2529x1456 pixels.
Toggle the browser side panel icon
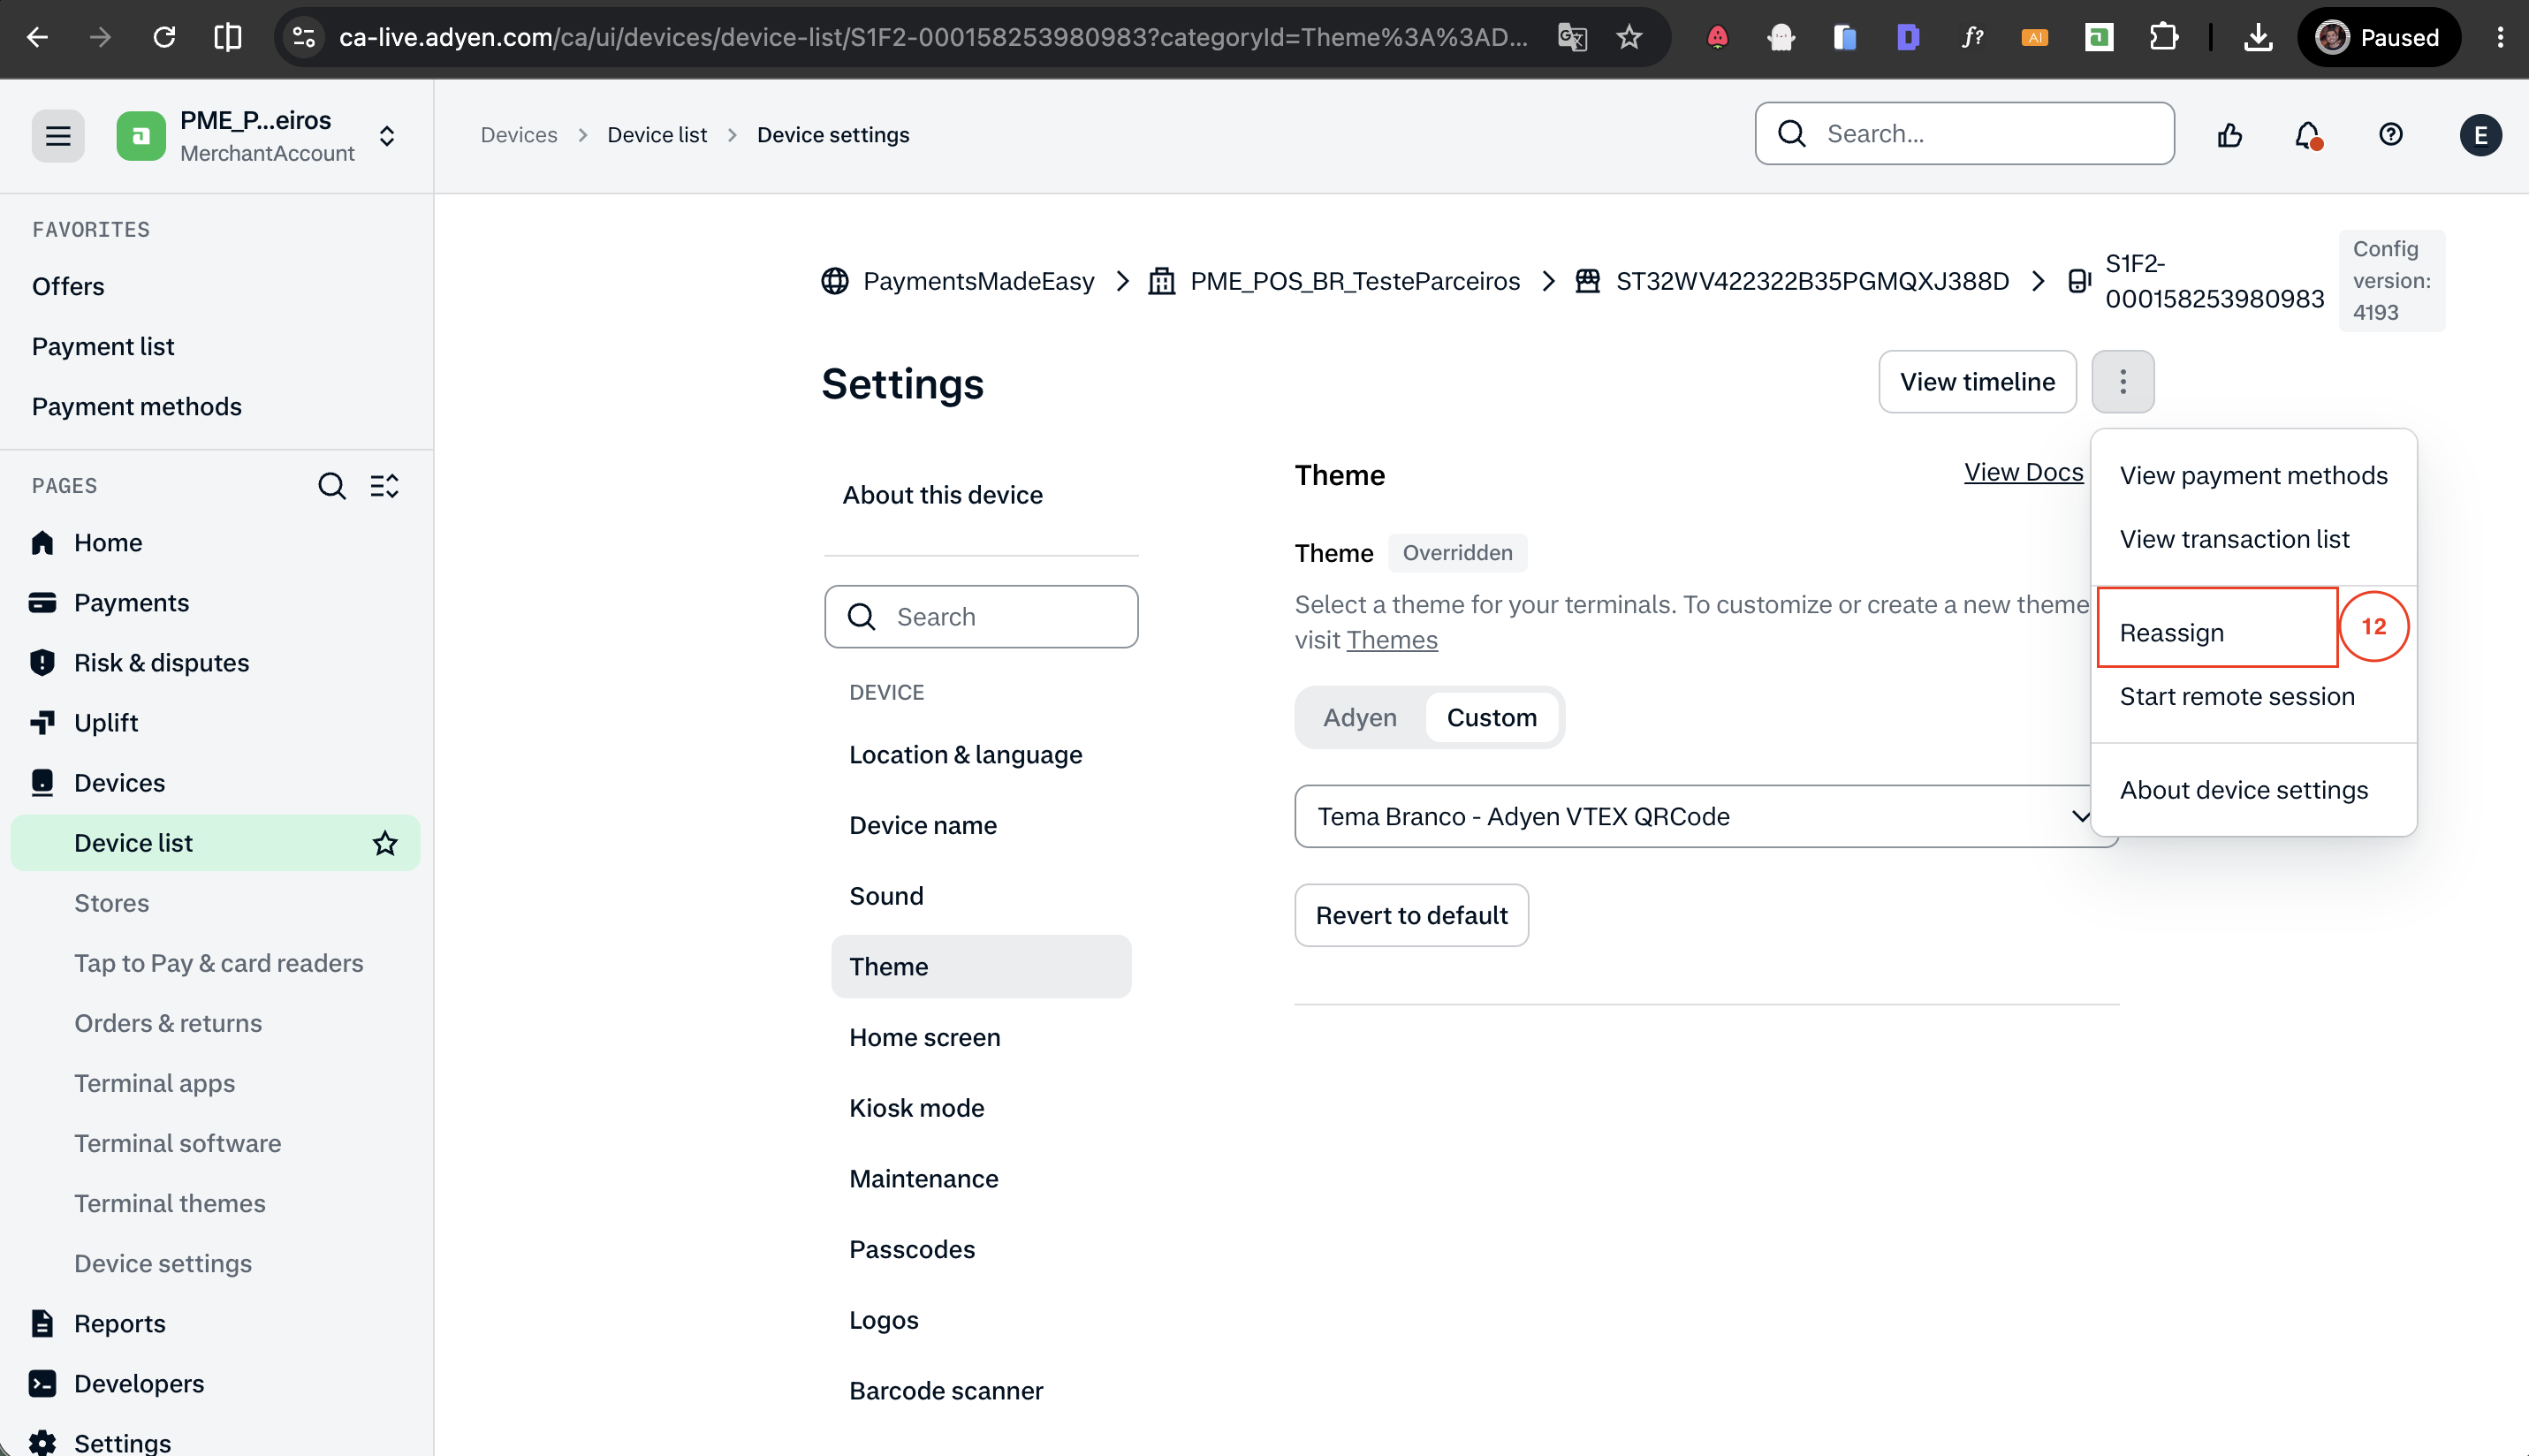point(228,37)
